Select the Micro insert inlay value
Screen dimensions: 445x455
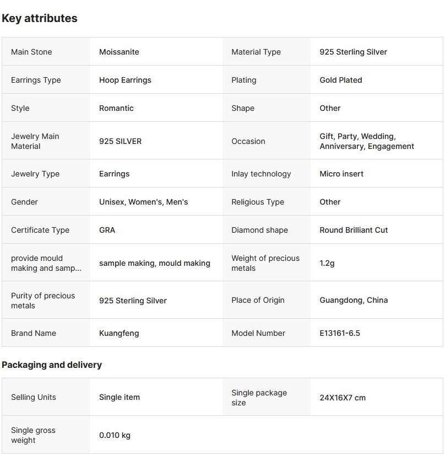(x=341, y=174)
